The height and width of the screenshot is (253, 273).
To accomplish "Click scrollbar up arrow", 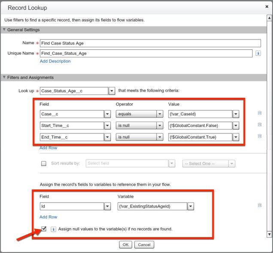I will coord(269,18).
